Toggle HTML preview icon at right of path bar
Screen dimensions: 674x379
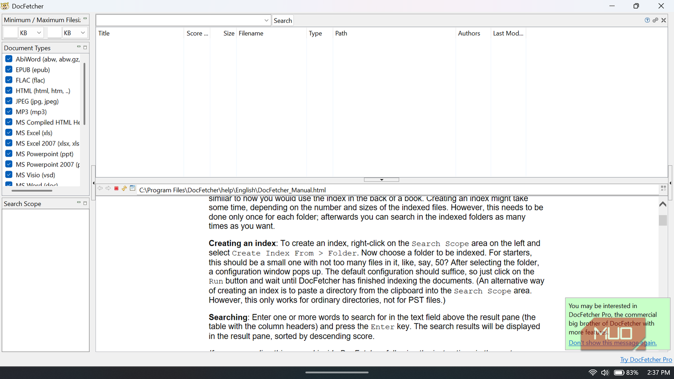coord(664,189)
